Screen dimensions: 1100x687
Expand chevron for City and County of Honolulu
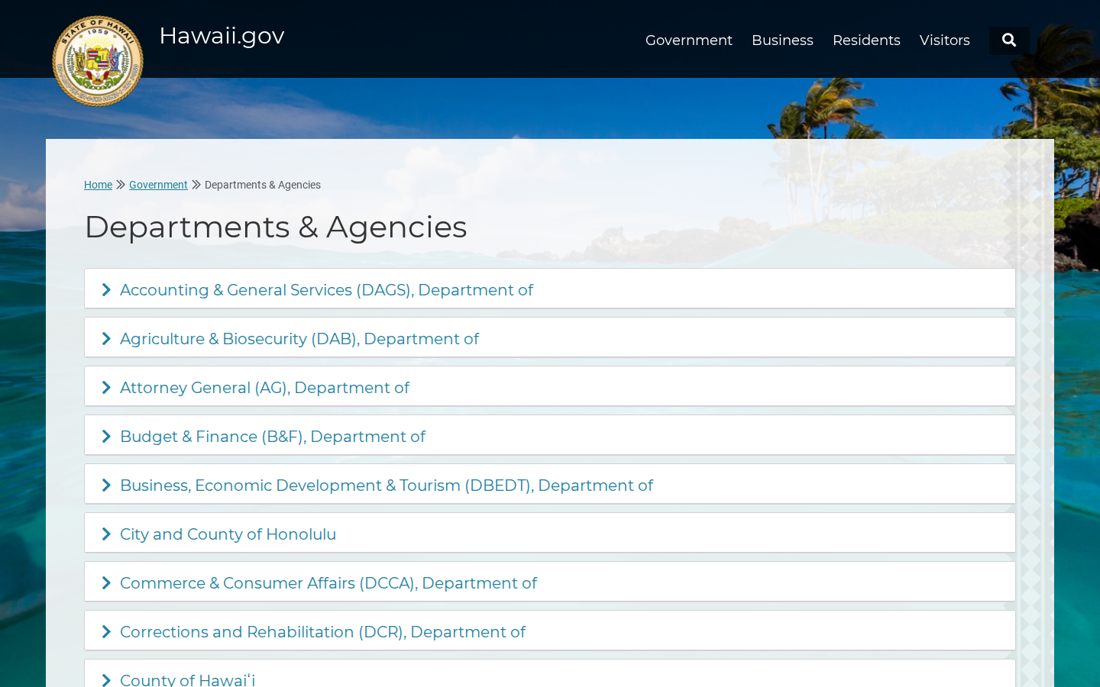[106, 534]
